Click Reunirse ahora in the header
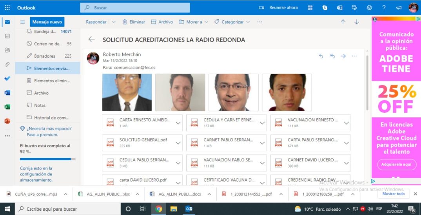421x215 pixels. (278, 7)
